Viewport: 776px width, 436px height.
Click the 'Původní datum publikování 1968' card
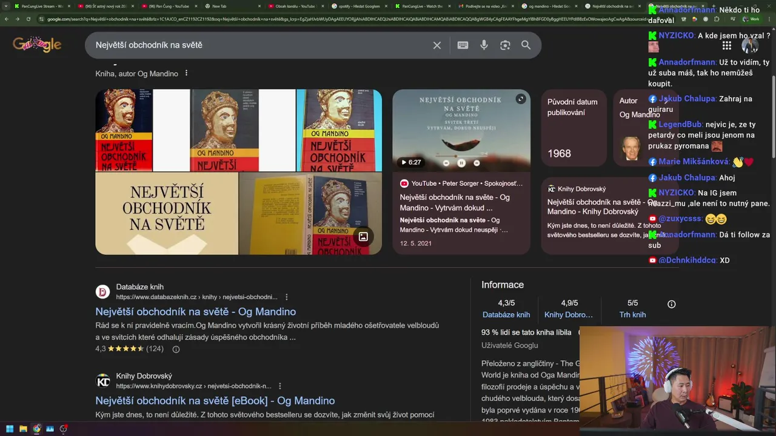(574, 128)
